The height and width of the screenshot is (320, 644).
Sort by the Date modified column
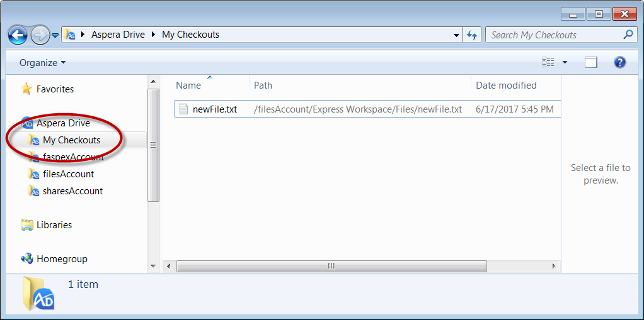[x=506, y=86]
